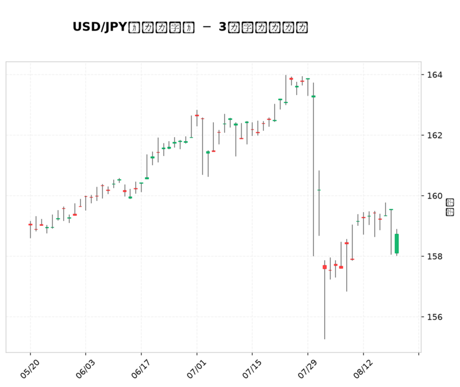Select the 07/29 date label
The width and height of the screenshot is (460, 387).
[x=307, y=369]
